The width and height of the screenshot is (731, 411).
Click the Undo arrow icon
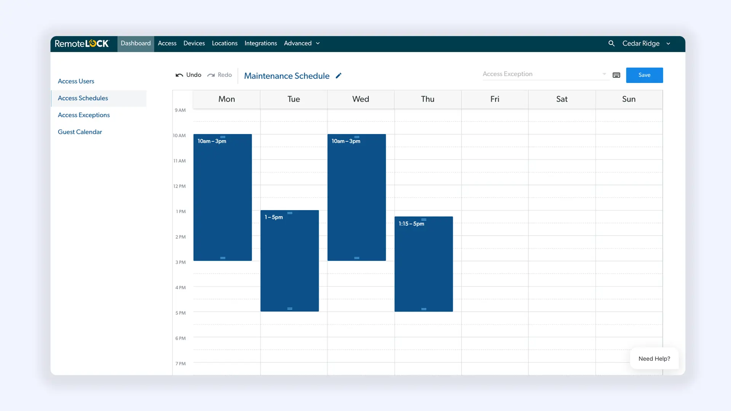tap(179, 75)
